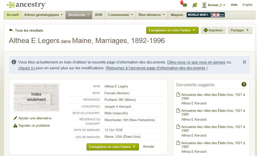Image resolution: width=257 pixels, height=156 pixels.
Task: Select the ADN menu item
Action: pos(99,15)
